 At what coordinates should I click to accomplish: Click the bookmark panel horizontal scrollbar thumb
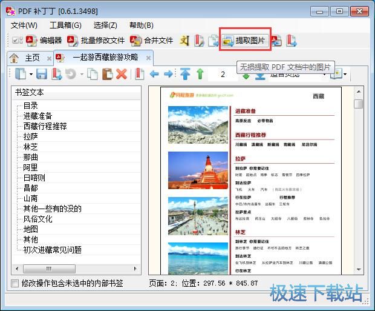(x=49, y=269)
